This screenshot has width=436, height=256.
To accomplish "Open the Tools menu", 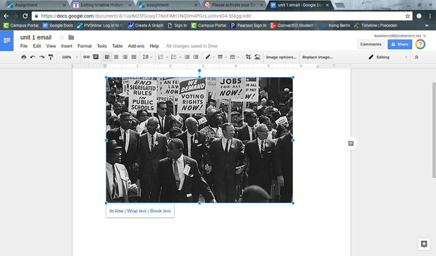I will tap(102, 46).
